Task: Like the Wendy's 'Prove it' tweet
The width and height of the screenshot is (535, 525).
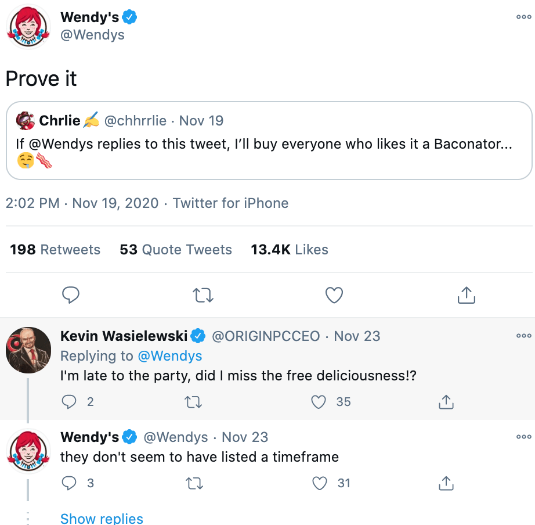Action: pyautogui.click(x=334, y=295)
